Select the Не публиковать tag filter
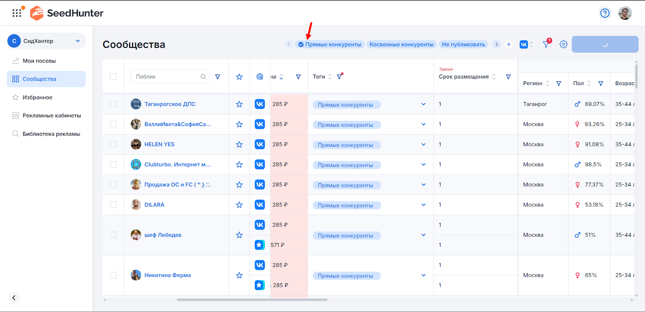The image size is (645, 312). [x=463, y=44]
